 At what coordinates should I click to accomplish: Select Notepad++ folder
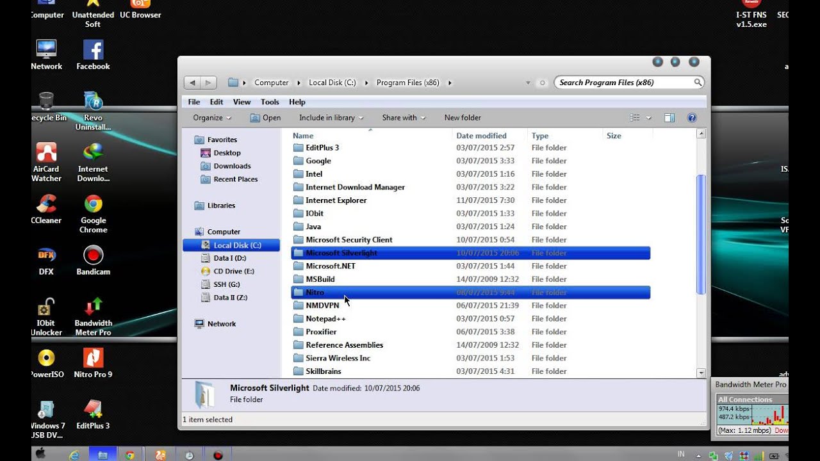(471, 319)
